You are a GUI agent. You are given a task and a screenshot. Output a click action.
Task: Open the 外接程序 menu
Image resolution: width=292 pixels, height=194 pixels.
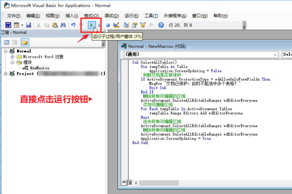pos(175,16)
